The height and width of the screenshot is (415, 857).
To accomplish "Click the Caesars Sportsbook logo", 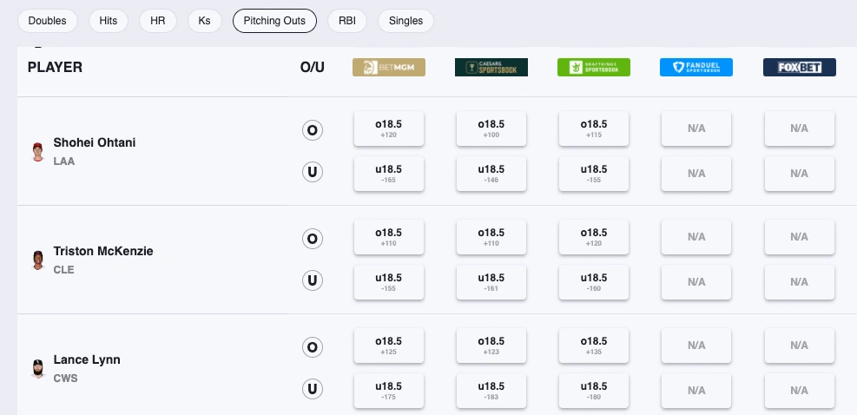I will point(491,67).
